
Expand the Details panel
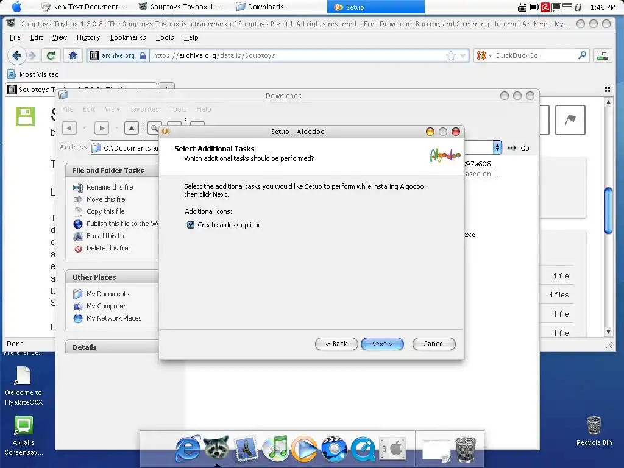point(112,347)
